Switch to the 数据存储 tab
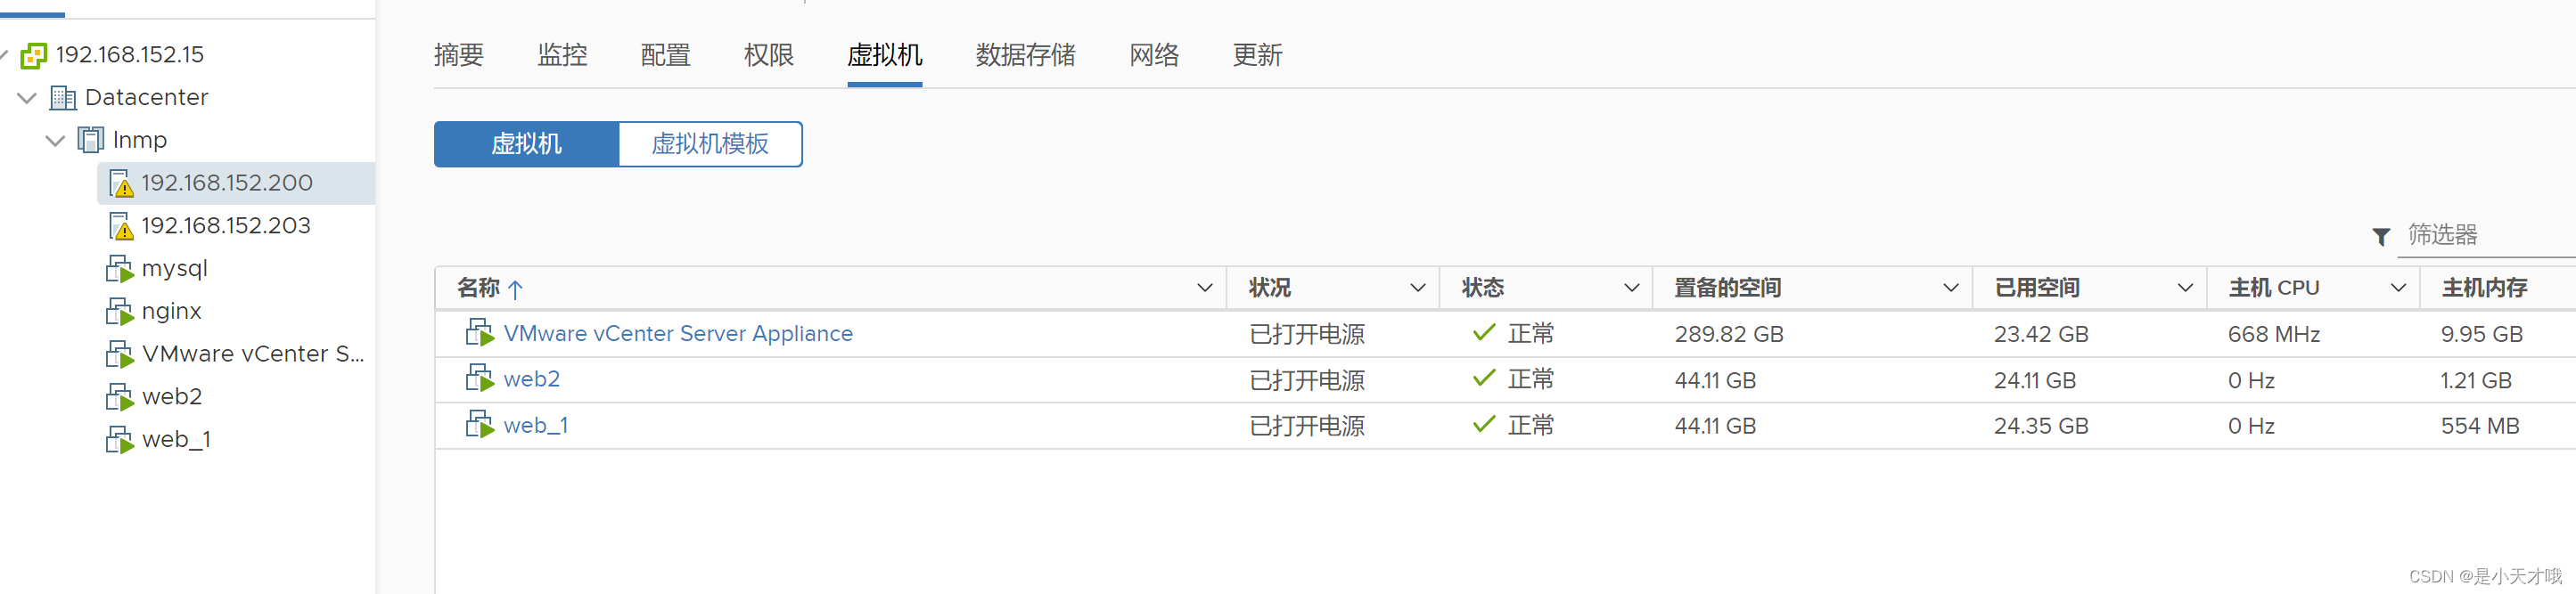Screen dimensions: 2576x594 [1025, 56]
